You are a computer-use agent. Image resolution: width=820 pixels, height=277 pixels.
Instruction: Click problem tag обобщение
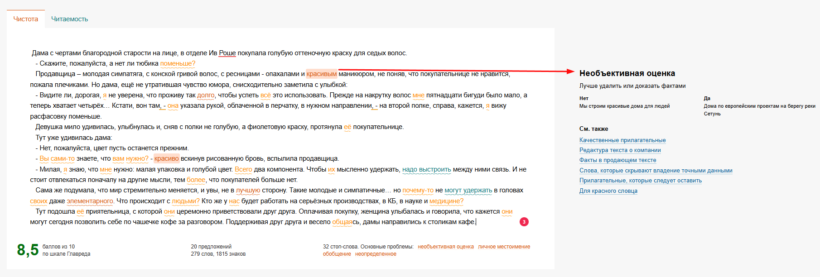337,254
